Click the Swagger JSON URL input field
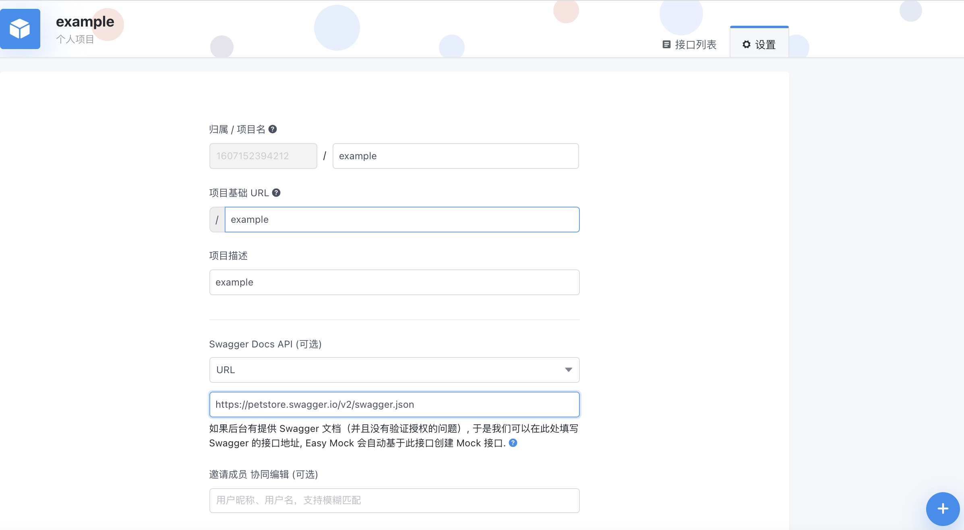This screenshot has width=964, height=530. 394,405
